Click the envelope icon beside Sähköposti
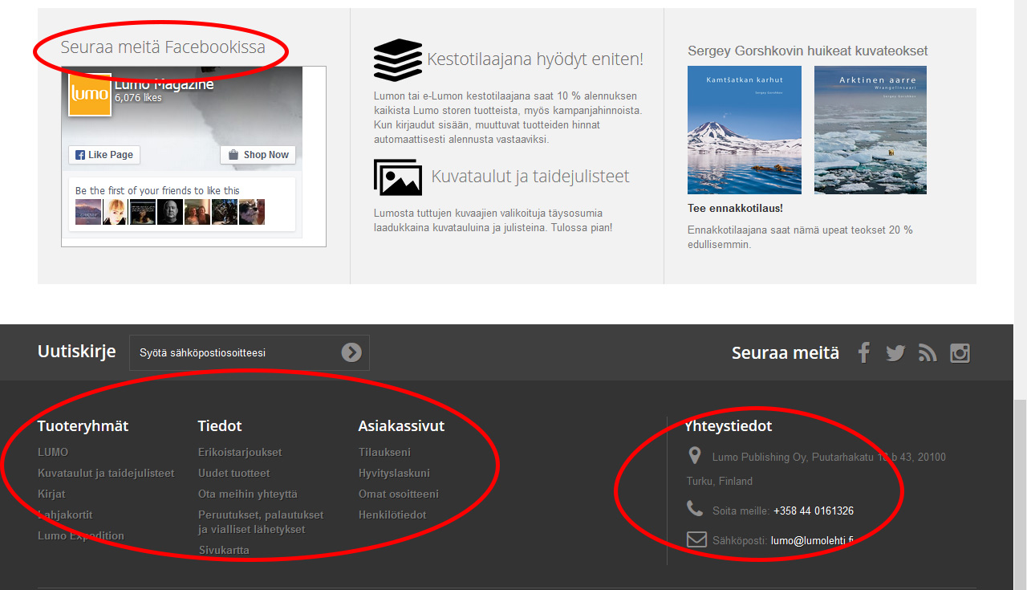The height and width of the screenshot is (590, 1027). [696, 539]
